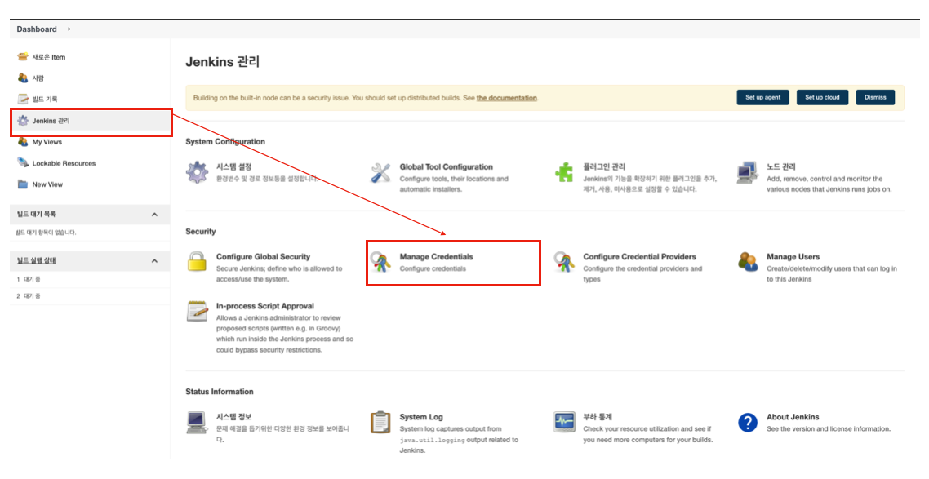Click the 플러그인 관리 puzzle piece icon
Screen dimensions: 929x479
coord(564,172)
